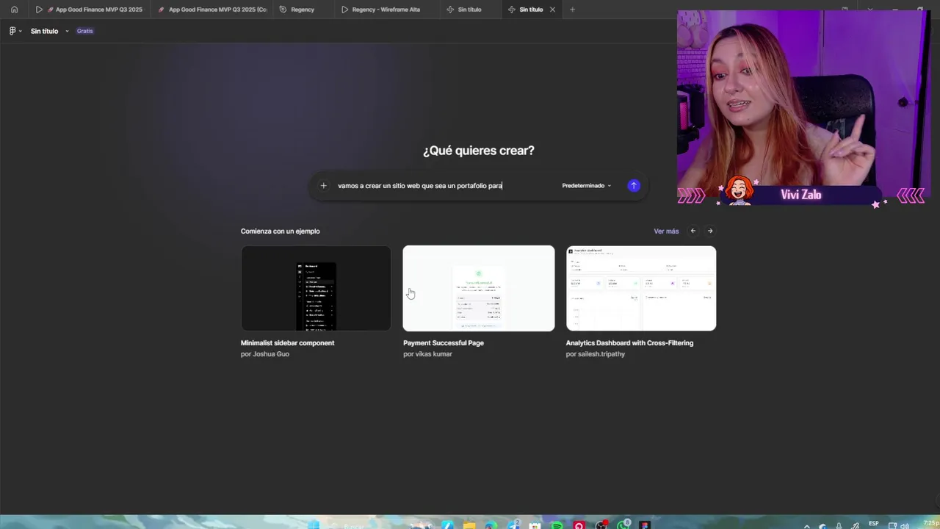Viewport: 940px width, 529px height.
Task: Expand the Predeterminado model dropdown
Action: pos(586,186)
